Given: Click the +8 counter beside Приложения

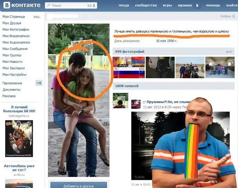Looking at the screenshot, I should [x=39, y=83].
